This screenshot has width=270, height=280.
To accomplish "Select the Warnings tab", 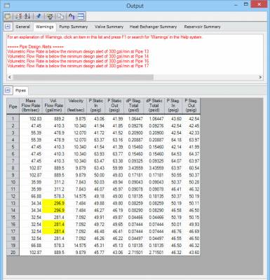I will (x=45, y=27).
